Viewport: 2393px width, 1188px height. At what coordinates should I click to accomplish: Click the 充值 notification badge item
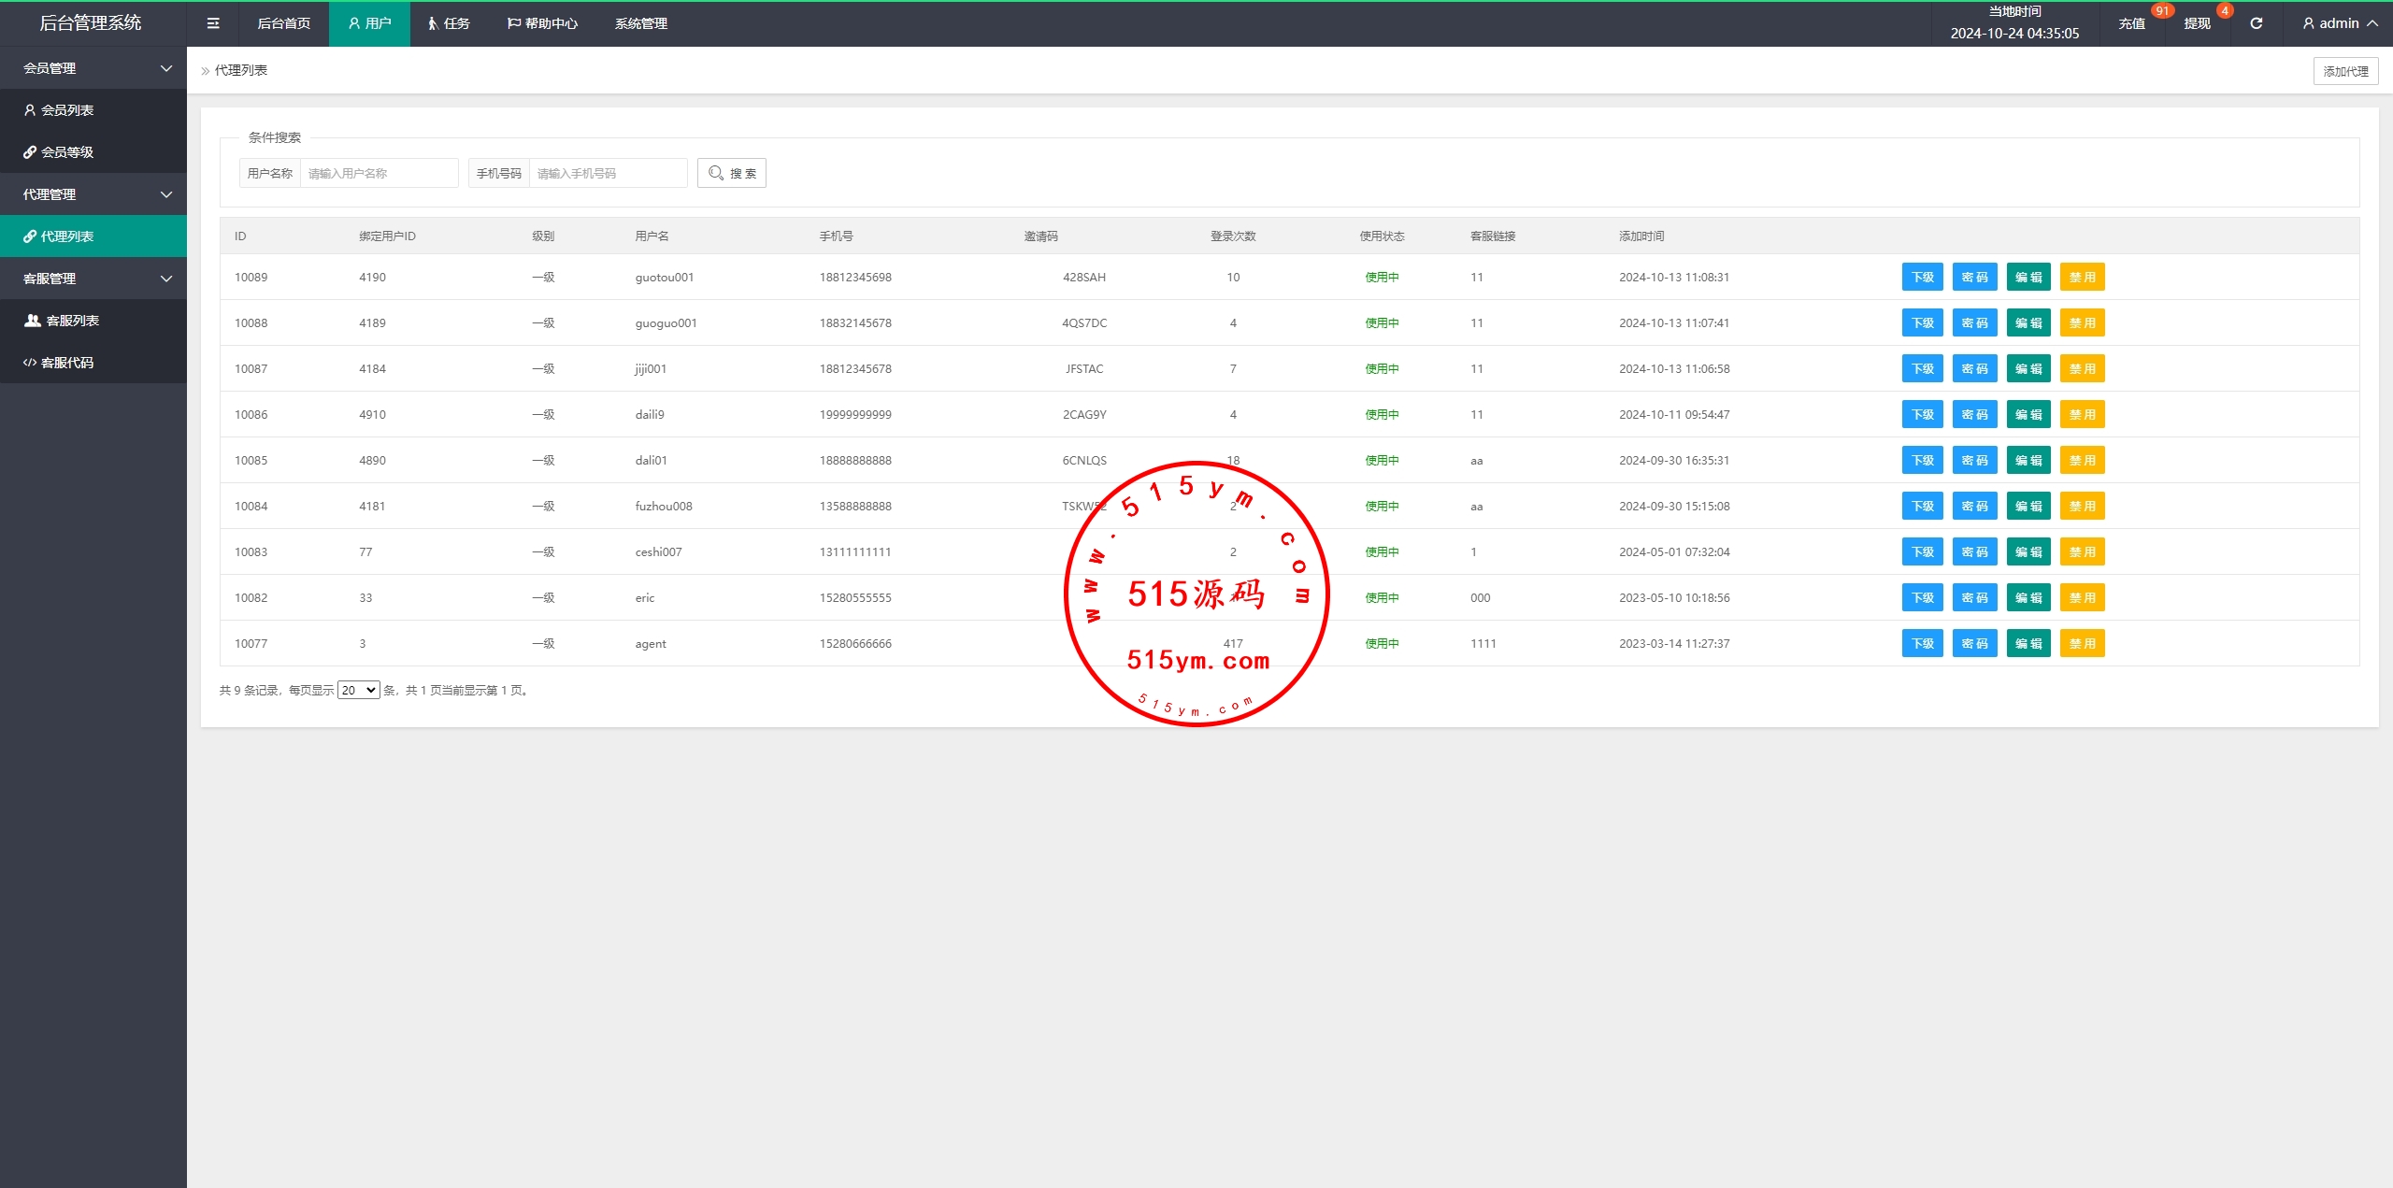click(2132, 23)
